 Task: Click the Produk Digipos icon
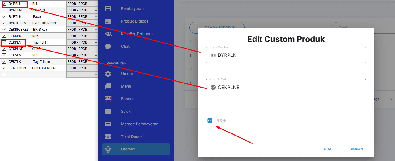click(x=108, y=21)
